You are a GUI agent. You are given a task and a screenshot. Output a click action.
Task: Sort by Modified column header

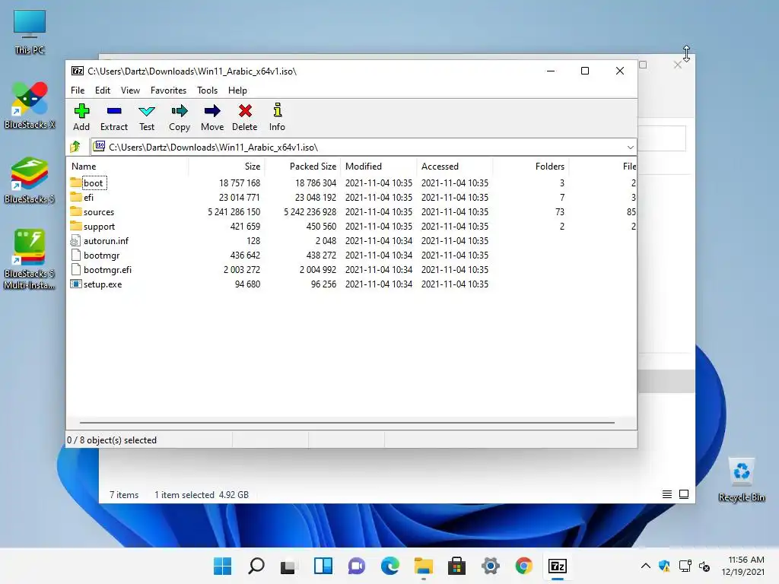point(379,167)
